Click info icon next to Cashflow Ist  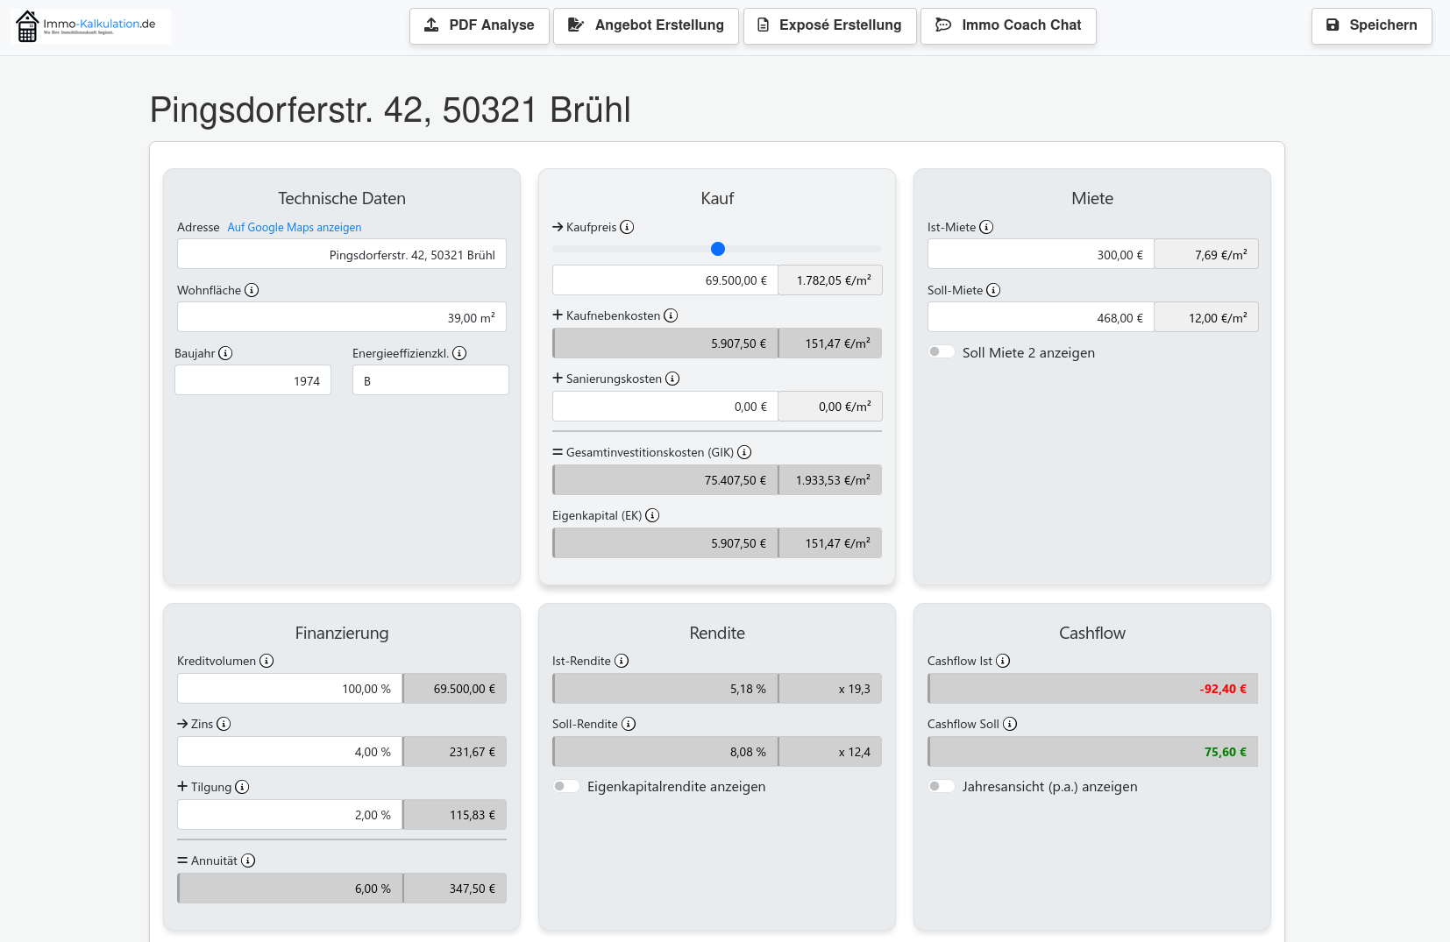pos(1003,661)
